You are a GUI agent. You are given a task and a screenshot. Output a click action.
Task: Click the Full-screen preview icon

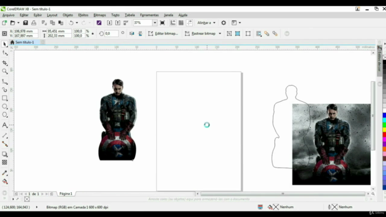click(162, 23)
